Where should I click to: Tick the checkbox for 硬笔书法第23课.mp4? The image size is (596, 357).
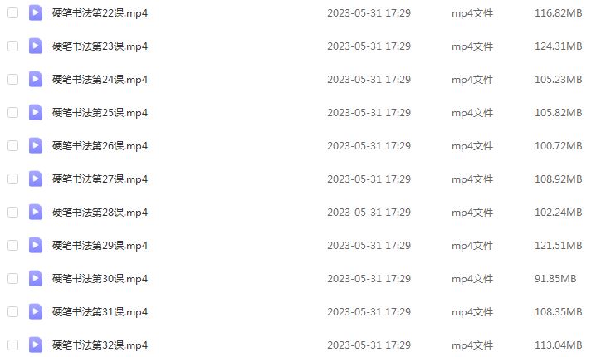[x=13, y=46]
